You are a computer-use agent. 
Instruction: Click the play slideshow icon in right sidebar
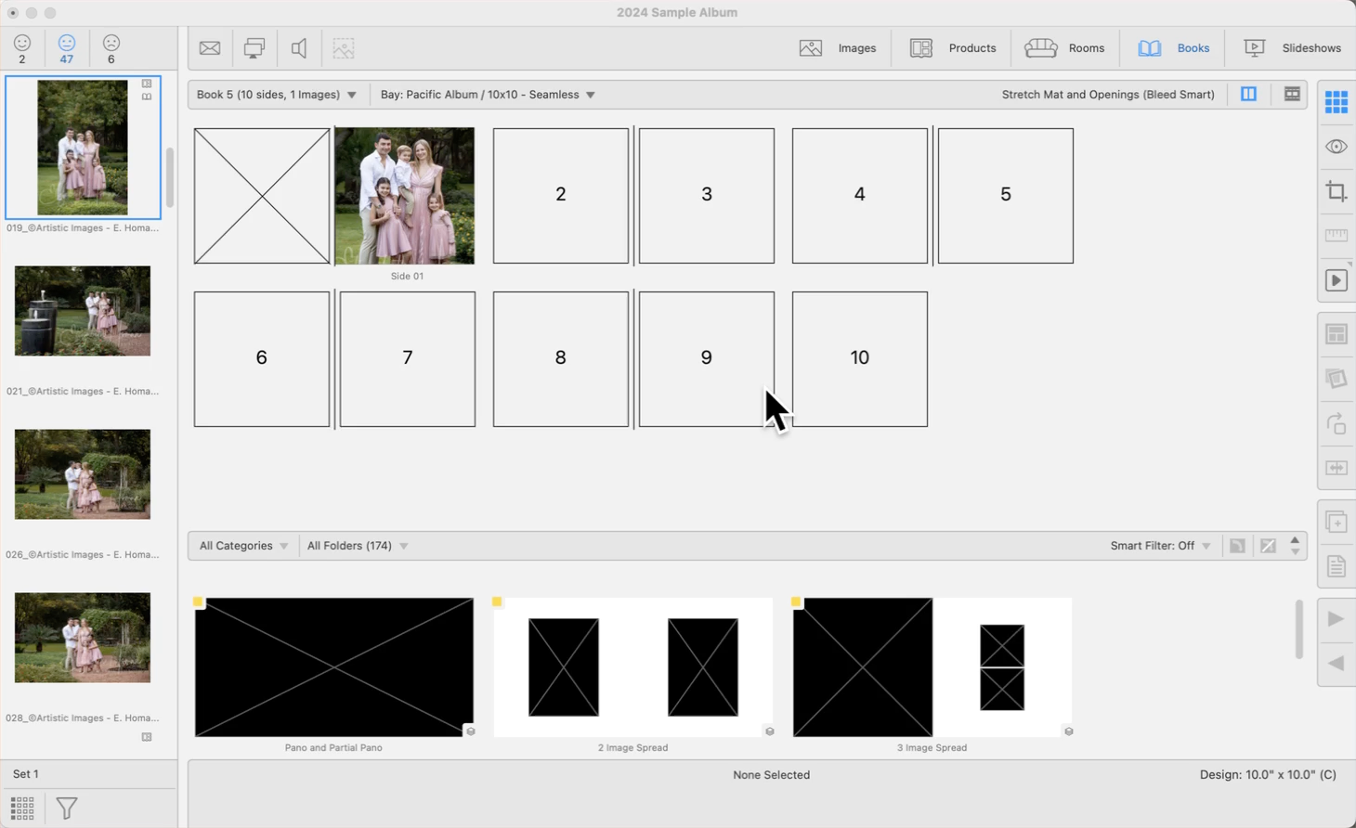[x=1336, y=280]
